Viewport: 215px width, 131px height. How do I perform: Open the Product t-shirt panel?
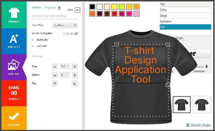coord(14,15)
